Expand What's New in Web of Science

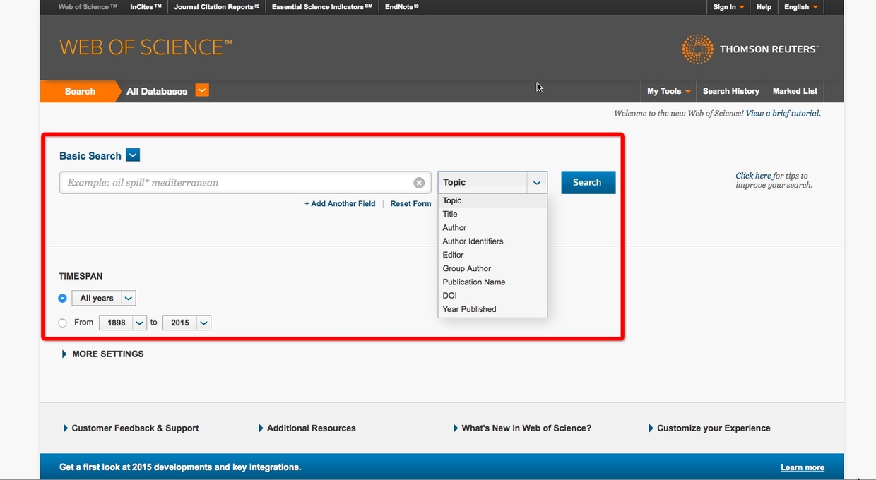(522, 428)
